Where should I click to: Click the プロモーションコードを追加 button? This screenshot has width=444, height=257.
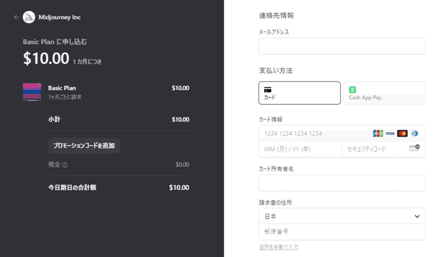tap(84, 145)
